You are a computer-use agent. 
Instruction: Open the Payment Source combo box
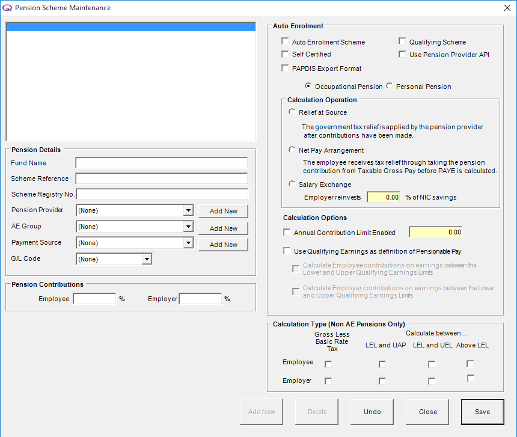coord(188,243)
